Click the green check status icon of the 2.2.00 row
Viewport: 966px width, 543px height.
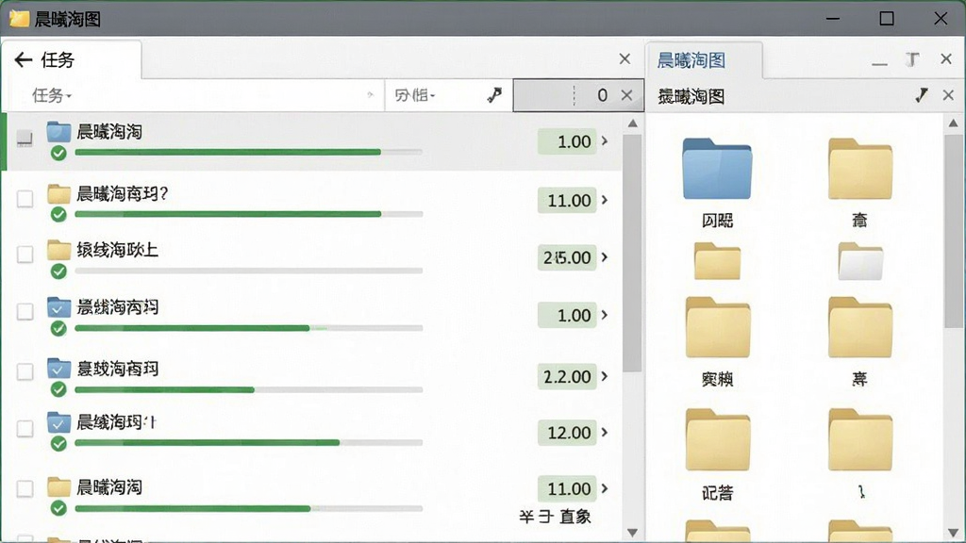[x=58, y=389]
